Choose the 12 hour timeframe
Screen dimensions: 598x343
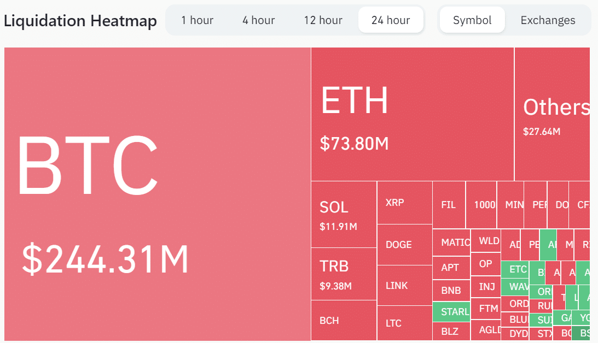pos(323,20)
